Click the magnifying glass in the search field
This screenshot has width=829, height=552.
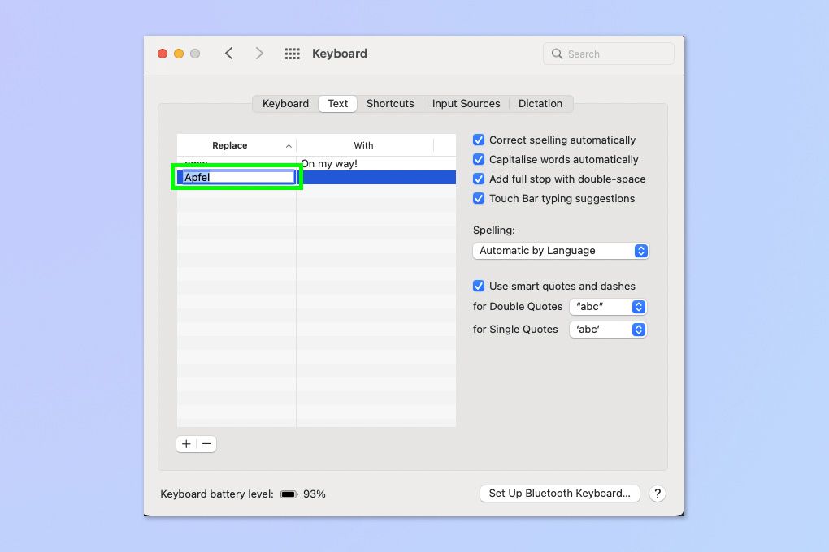click(x=558, y=53)
